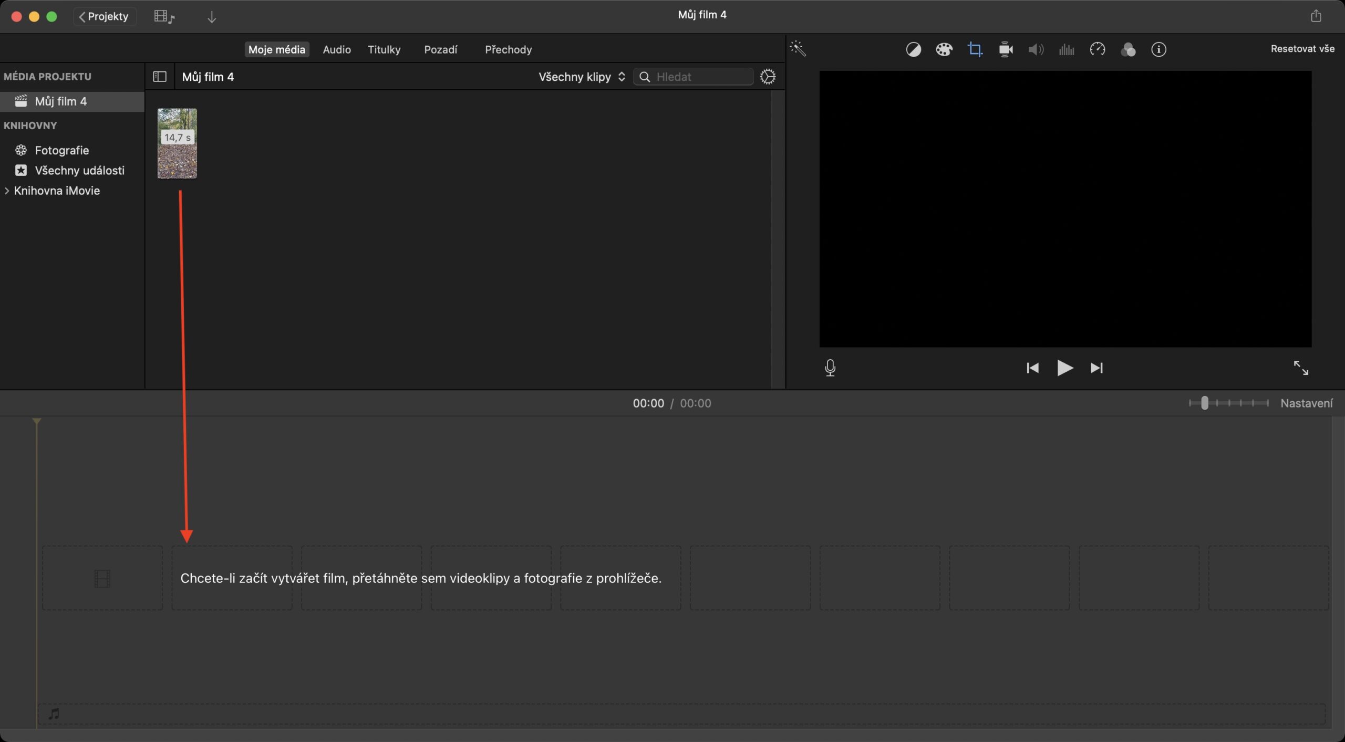This screenshot has width=1345, height=742.
Task: Enter fullscreen preview mode
Action: 1301,368
